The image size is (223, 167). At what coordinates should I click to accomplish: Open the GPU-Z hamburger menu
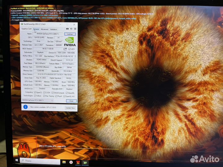(75, 29)
